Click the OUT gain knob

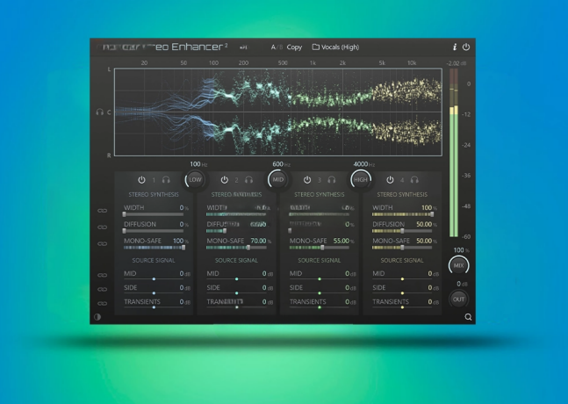[458, 299]
